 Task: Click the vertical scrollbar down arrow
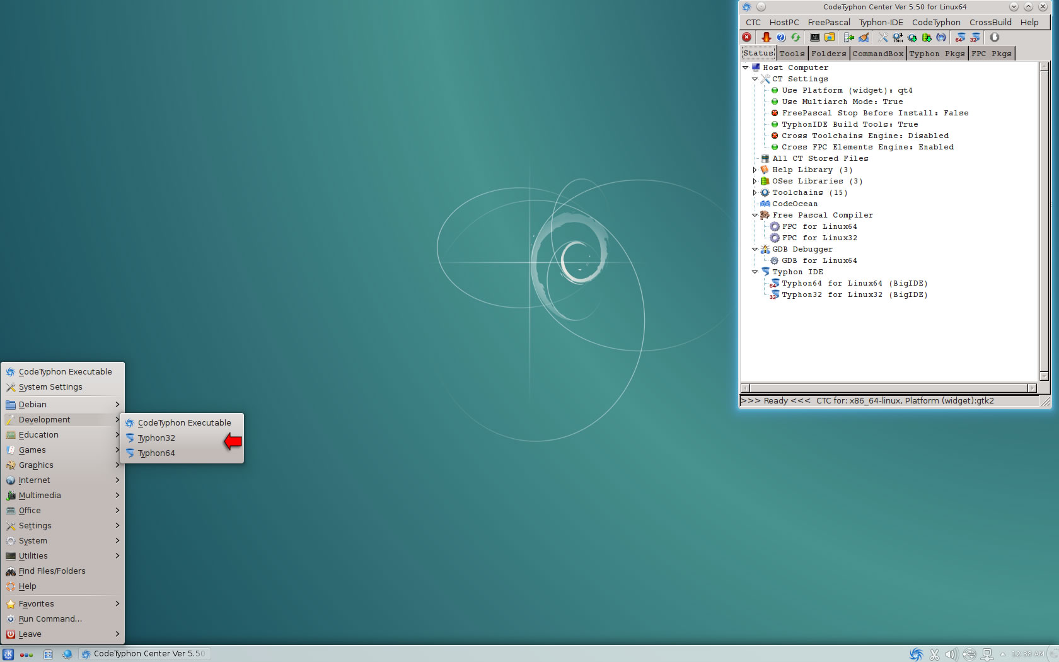pyautogui.click(x=1044, y=376)
